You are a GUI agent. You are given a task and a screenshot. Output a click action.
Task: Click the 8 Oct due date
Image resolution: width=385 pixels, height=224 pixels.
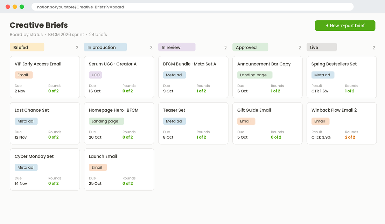(x=168, y=137)
